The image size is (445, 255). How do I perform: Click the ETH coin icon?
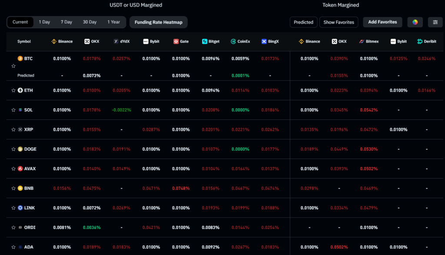[x=20, y=90]
